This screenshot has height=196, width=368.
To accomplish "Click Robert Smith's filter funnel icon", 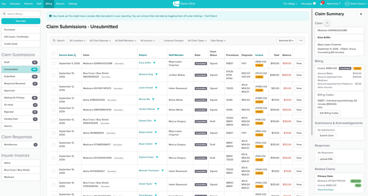I will pos(156,132).
